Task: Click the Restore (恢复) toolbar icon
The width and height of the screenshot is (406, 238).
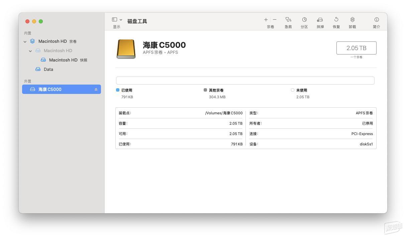Action: tap(336, 20)
